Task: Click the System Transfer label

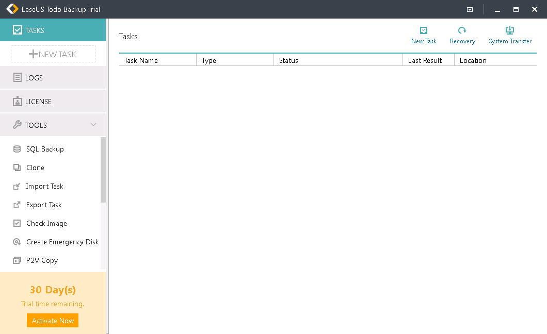Action: click(x=510, y=41)
